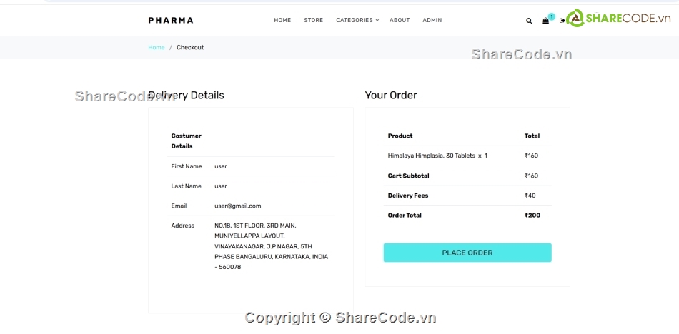The height and width of the screenshot is (334, 679).
Task: Click the Your Order heading
Action: (x=391, y=95)
